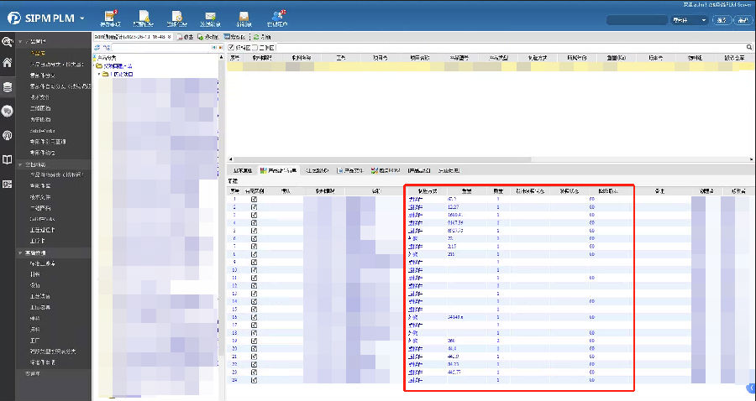756x401 pixels.
Task: Click the search magnifier icon at sidebar top
Action: tap(8, 41)
